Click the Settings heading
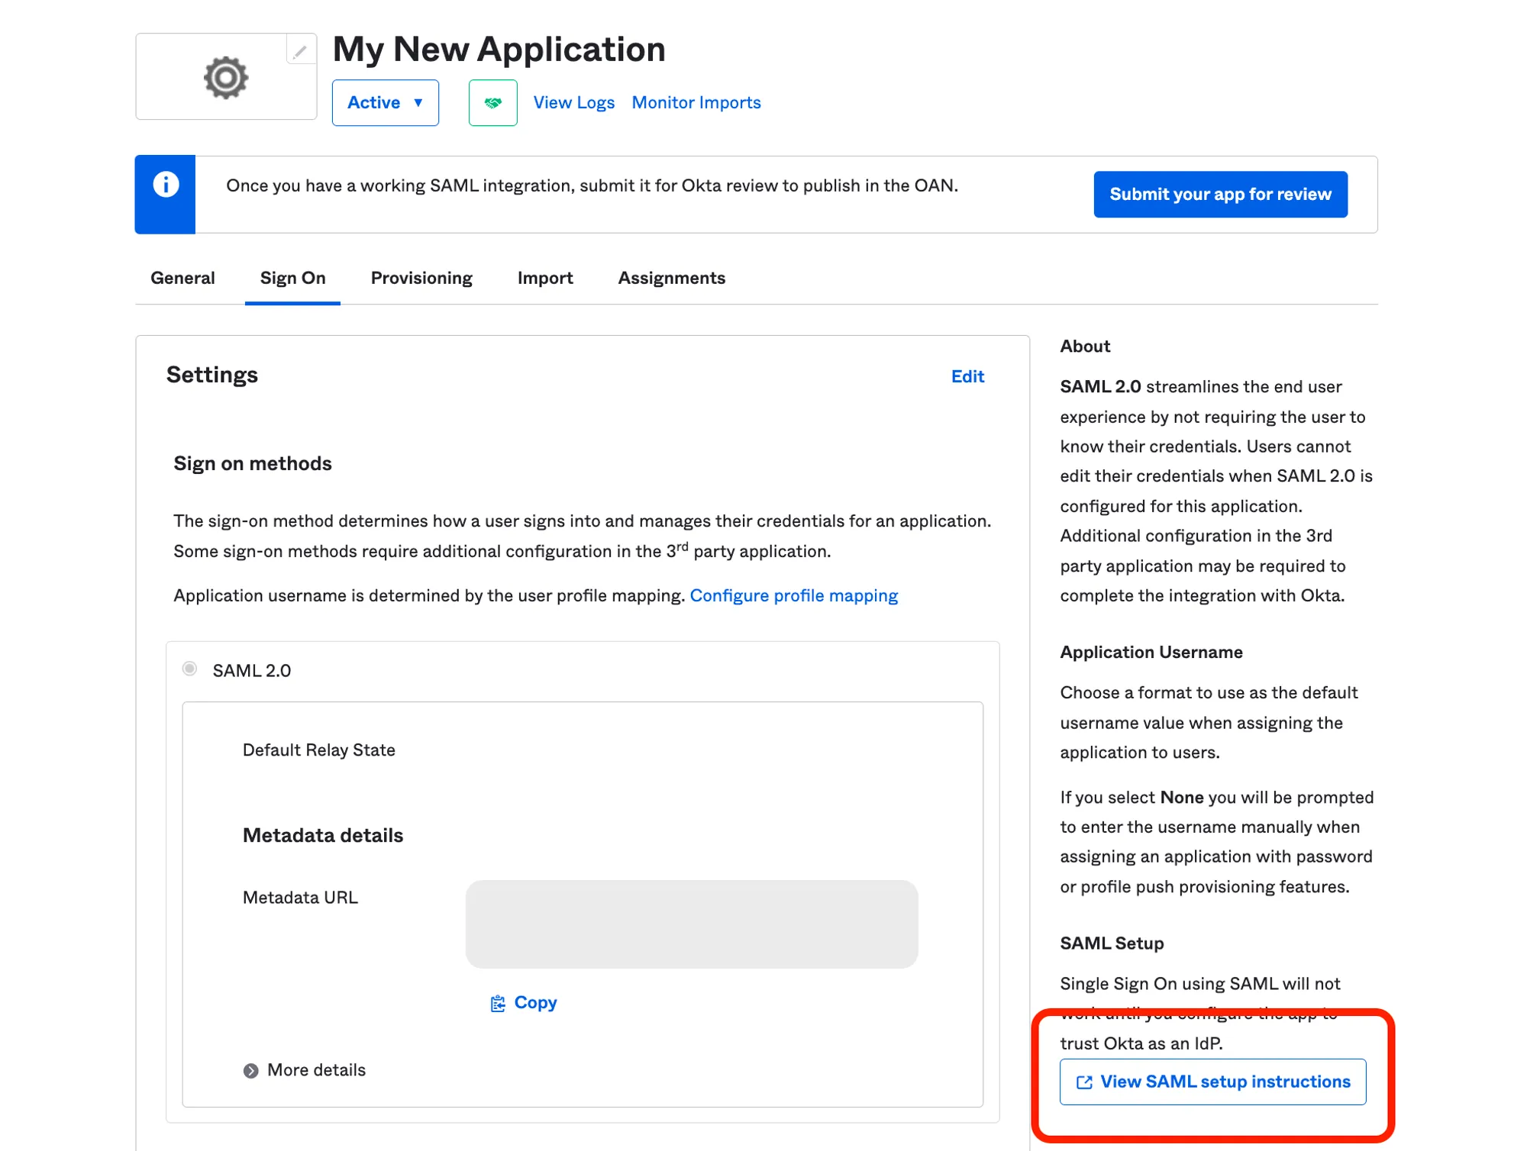 (x=212, y=375)
